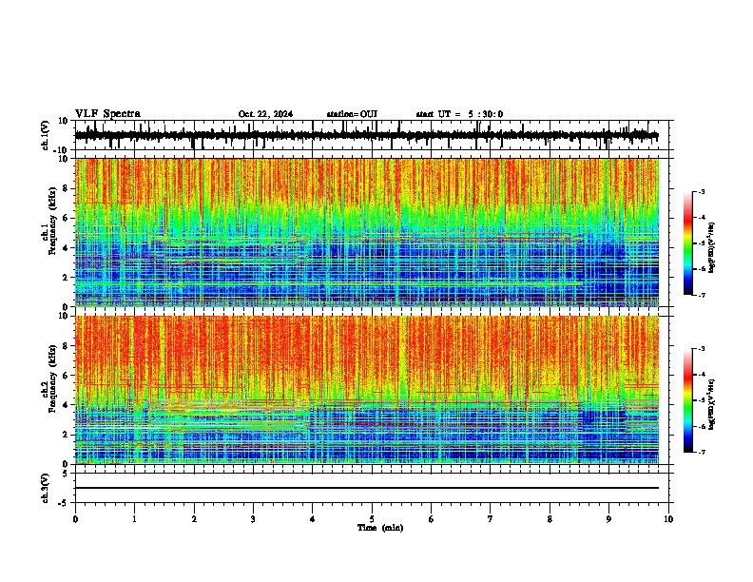
Task: Click the 8 kHz tick on ch.2 frequency axis
Action: click(67, 346)
